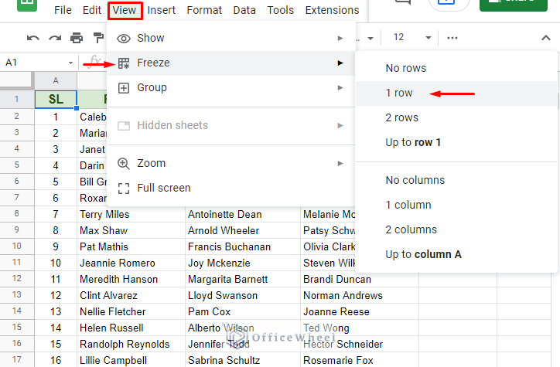Click the undo arrow icon
The width and height of the screenshot is (560, 367).
pos(32,38)
